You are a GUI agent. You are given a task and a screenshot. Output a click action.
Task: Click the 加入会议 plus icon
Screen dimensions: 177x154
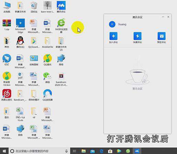tap(113, 36)
